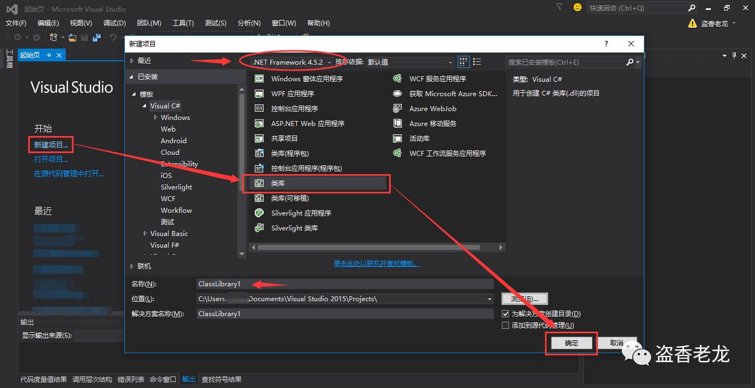Open the 位置 path dropdown arrow

click(489, 299)
